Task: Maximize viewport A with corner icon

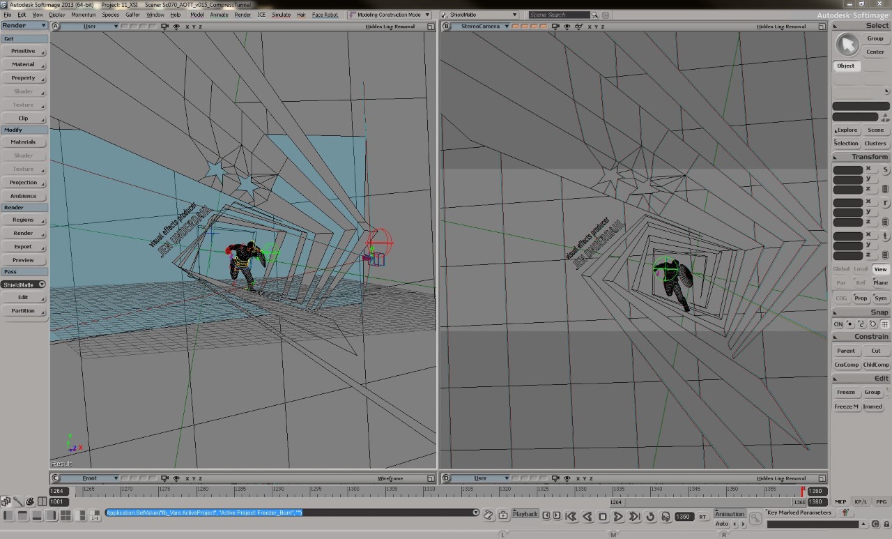Action: point(431,26)
